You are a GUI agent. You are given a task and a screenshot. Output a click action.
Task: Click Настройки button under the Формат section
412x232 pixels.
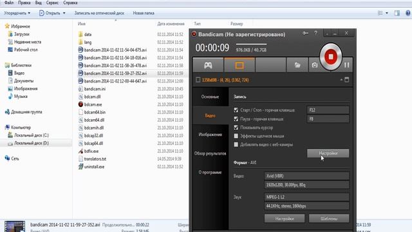[285, 218]
